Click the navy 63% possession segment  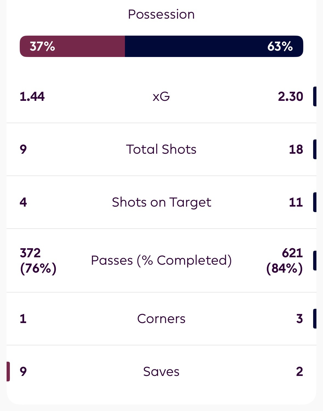click(x=214, y=46)
